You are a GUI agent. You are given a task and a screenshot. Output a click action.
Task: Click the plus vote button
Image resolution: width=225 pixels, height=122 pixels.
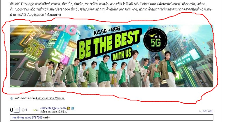tap(17, 110)
